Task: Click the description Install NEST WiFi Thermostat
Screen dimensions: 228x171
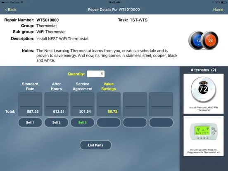Action: point(62,39)
